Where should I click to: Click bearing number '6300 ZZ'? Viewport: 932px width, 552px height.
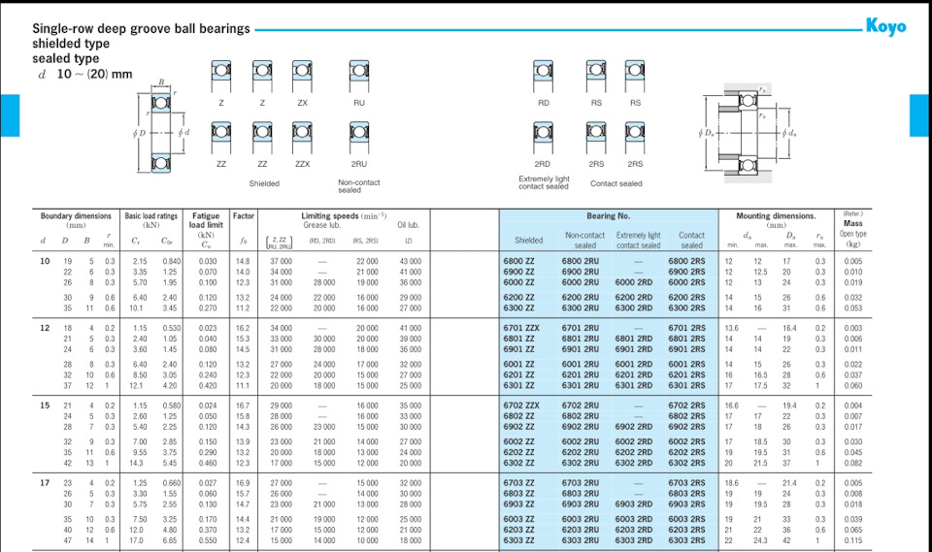pyautogui.click(x=518, y=308)
